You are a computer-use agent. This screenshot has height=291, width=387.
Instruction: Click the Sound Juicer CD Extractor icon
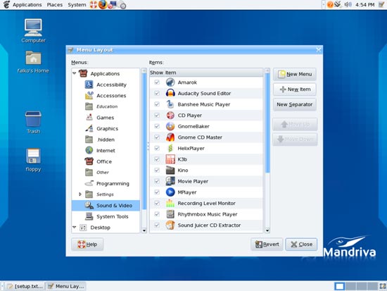click(x=170, y=225)
